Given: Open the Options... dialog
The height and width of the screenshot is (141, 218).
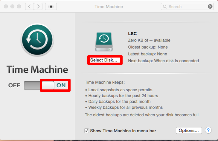Looking at the screenshot, I should coord(189,131).
